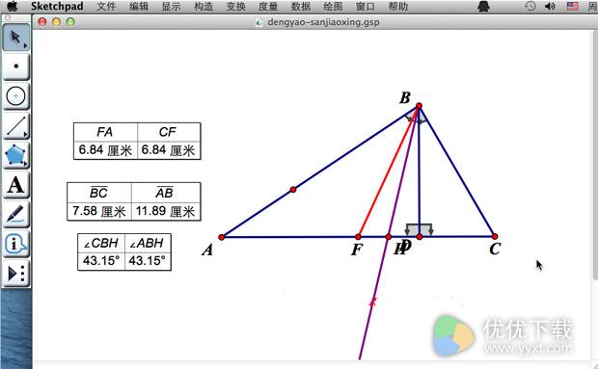The image size is (598, 369).
Task: Open the 度量 menu
Action: click(268, 7)
